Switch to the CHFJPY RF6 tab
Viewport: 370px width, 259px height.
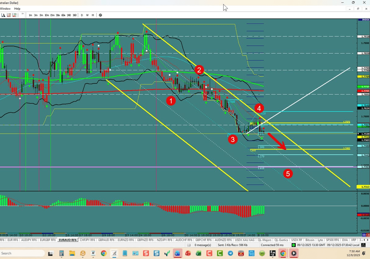(x=87, y=240)
